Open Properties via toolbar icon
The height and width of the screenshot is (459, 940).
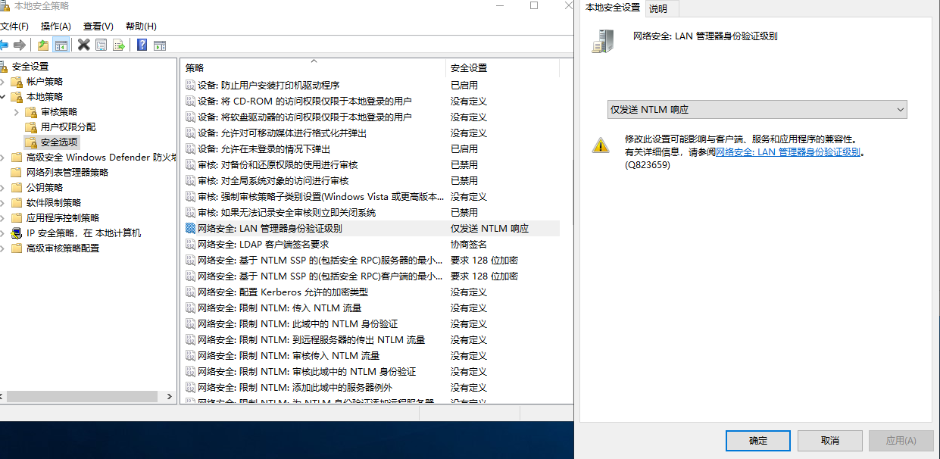(101, 45)
